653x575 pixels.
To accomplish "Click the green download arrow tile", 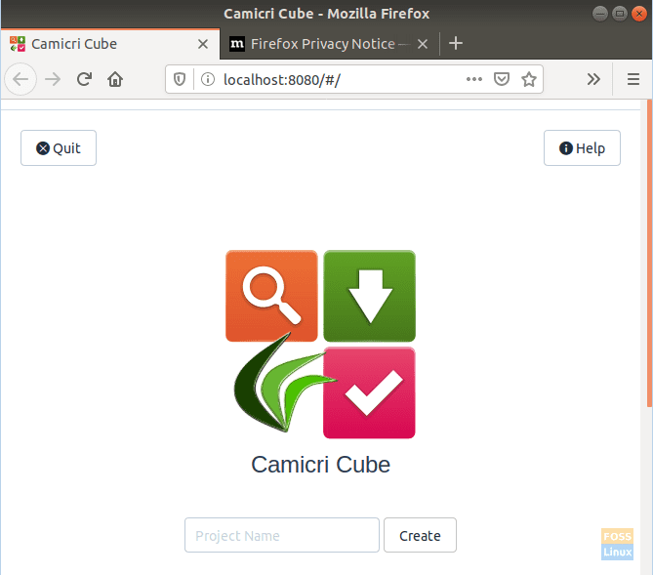I will click(369, 296).
